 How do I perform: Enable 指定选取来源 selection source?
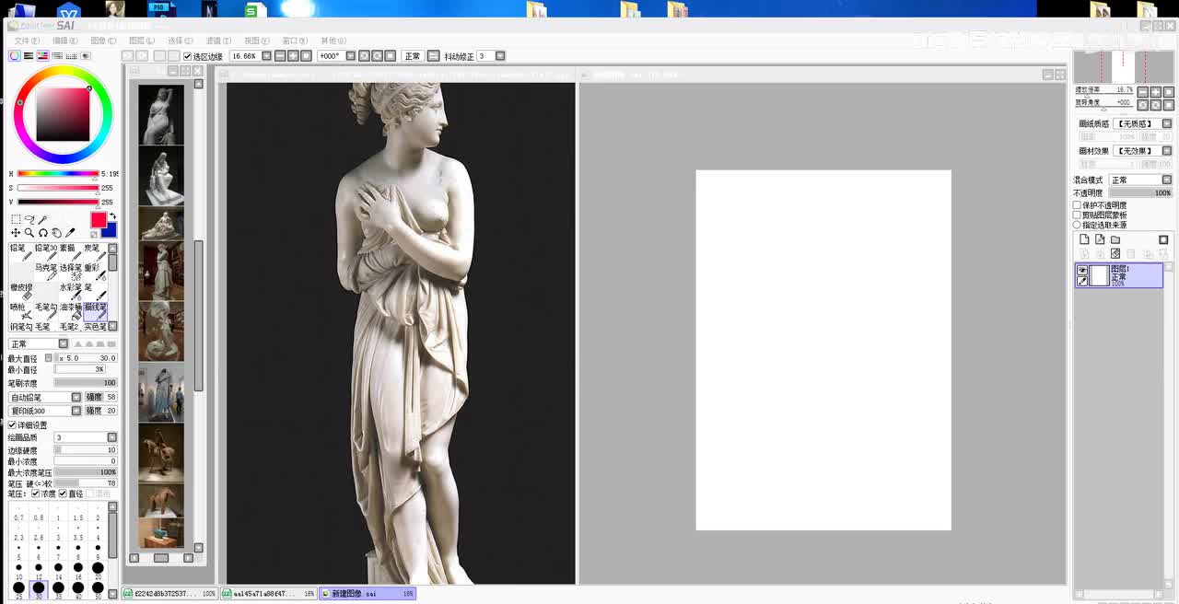[x=1077, y=225]
